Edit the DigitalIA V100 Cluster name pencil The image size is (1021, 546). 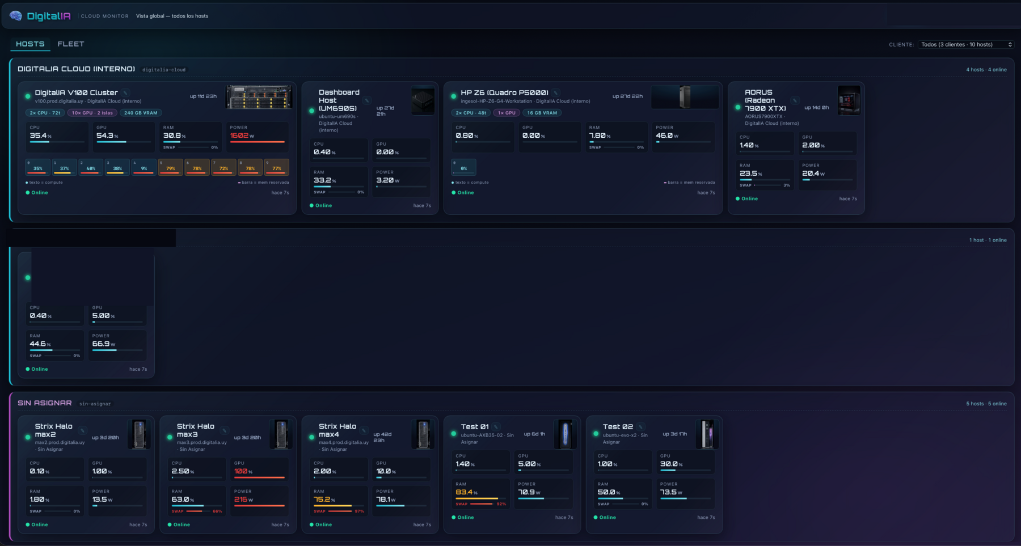[x=125, y=93]
